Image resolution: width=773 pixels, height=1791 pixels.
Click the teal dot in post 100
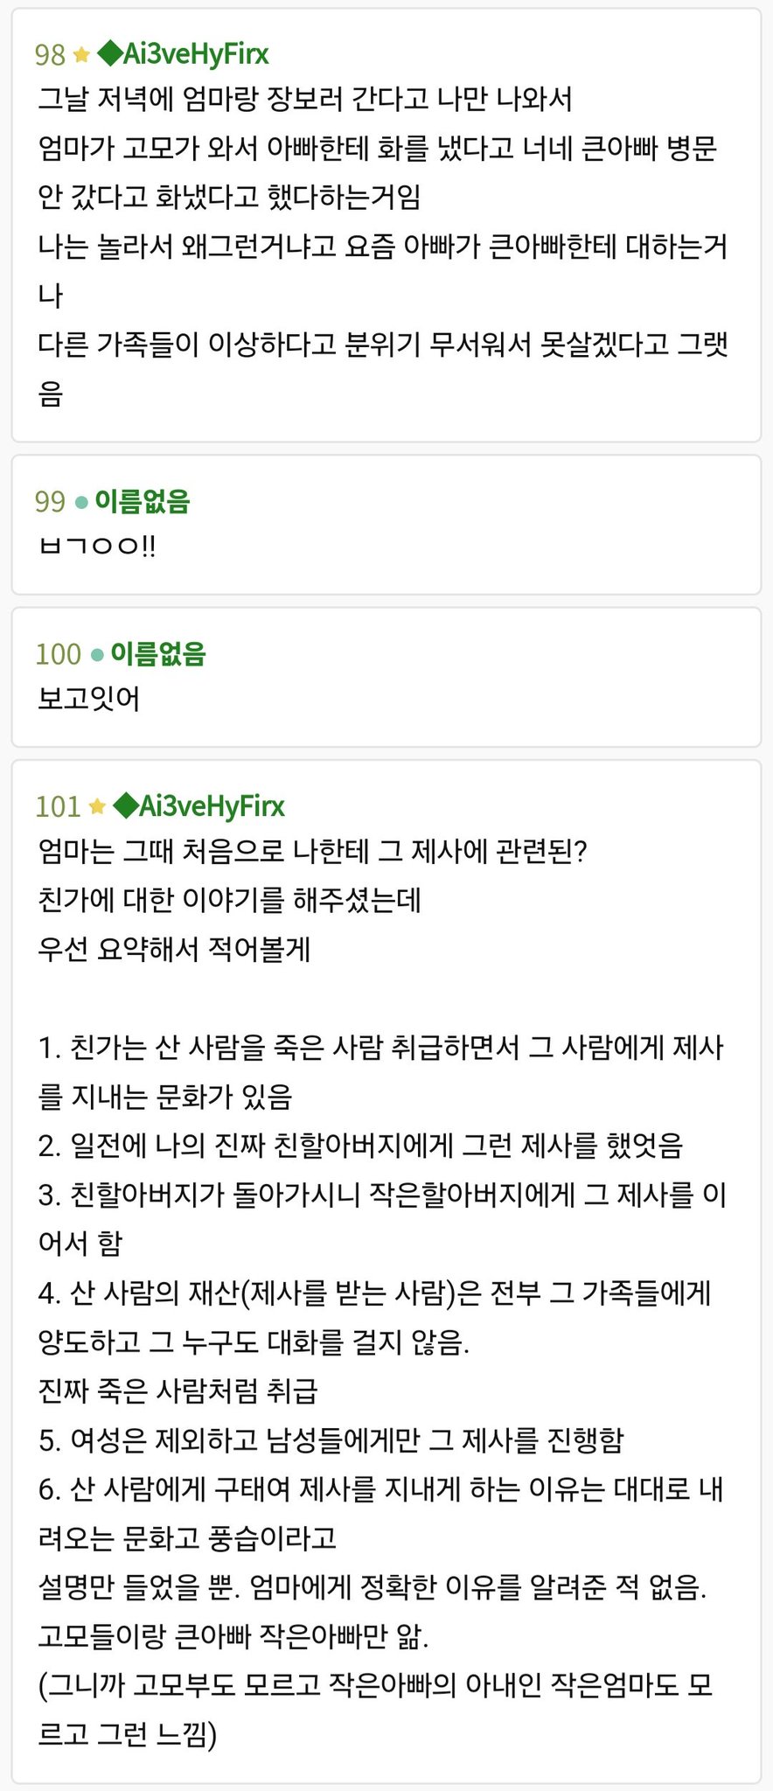click(97, 654)
